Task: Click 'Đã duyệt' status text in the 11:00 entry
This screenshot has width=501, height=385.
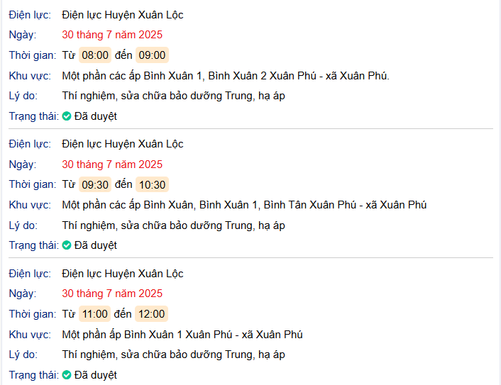Action: (95, 375)
